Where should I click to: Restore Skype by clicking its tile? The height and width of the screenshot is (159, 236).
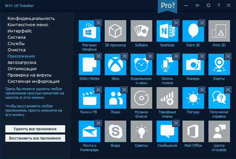click(115, 131)
